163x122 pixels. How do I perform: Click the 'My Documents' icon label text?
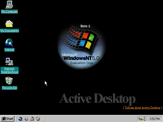pos(10,30)
